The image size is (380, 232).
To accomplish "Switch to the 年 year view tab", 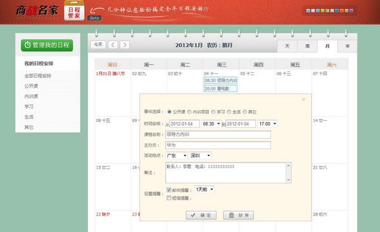I will point(347,46).
